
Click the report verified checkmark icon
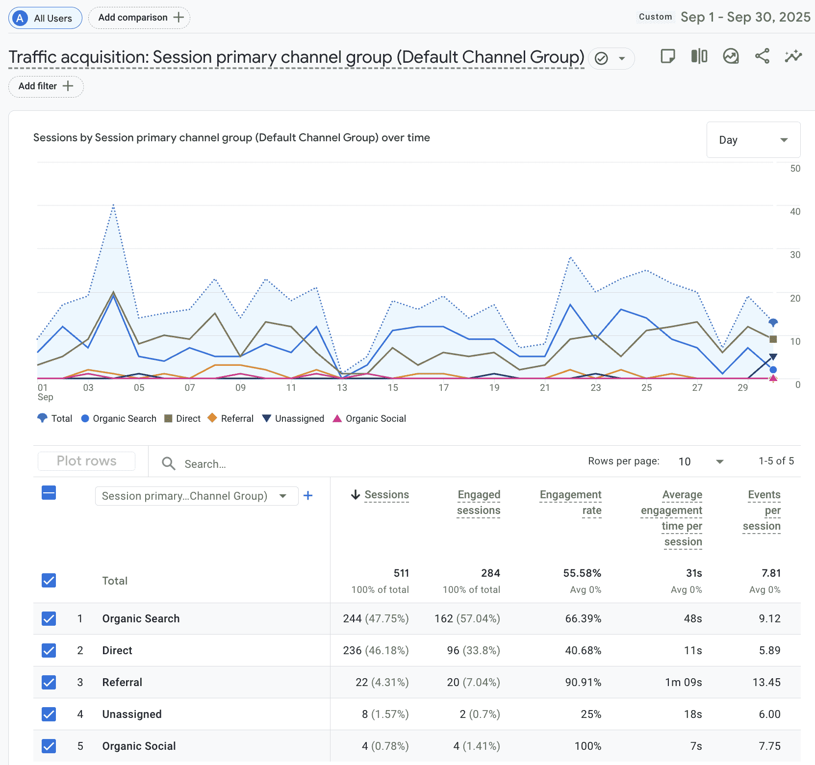point(601,59)
